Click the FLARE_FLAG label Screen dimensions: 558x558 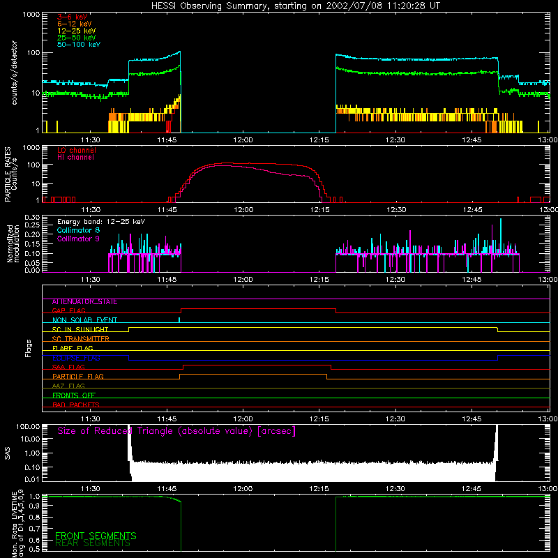pos(73,348)
